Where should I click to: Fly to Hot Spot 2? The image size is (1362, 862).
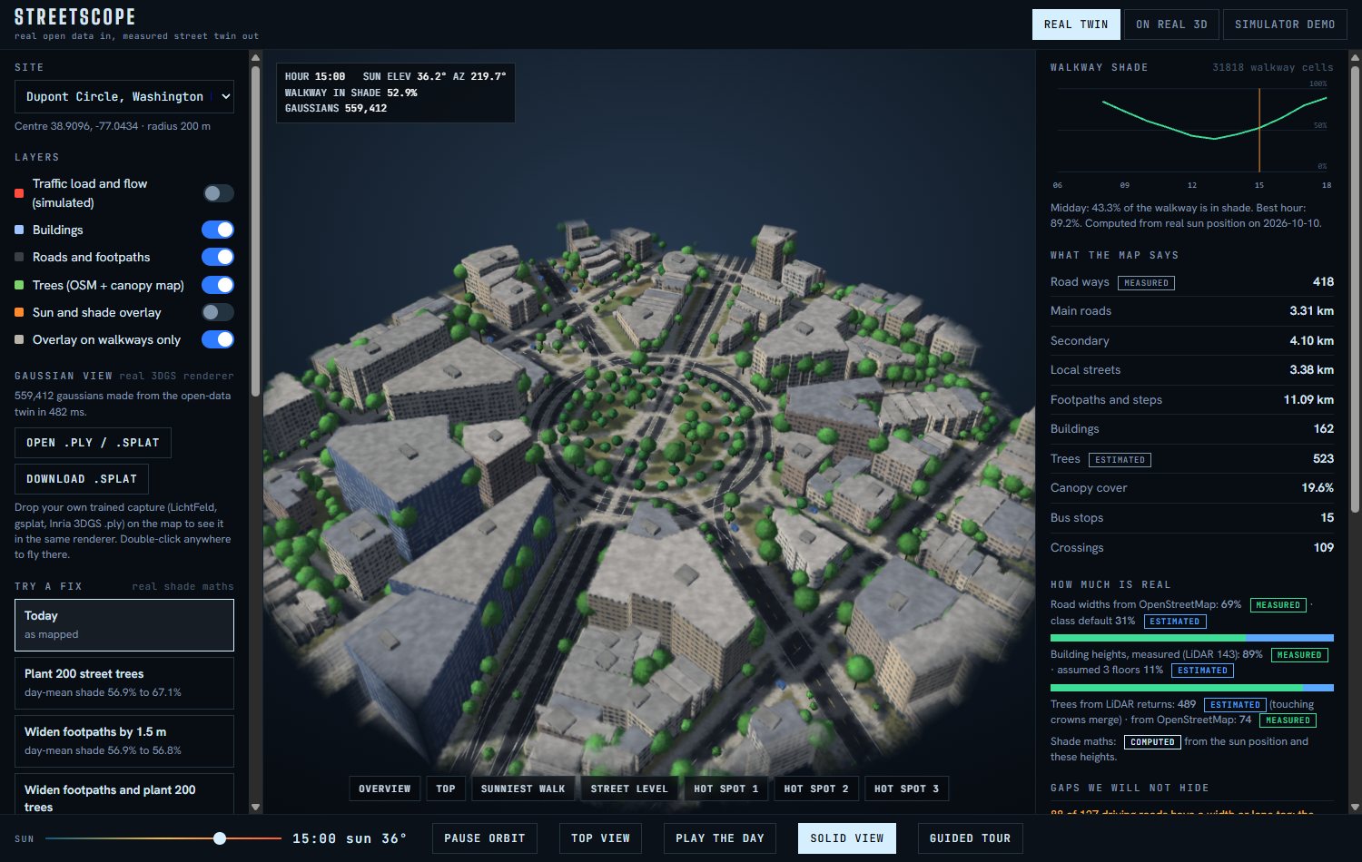click(x=816, y=789)
